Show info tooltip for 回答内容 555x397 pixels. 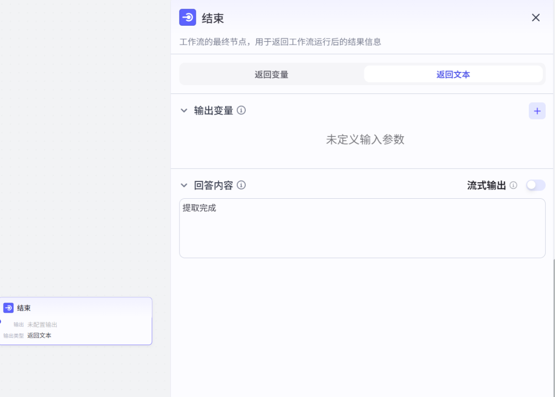point(241,185)
